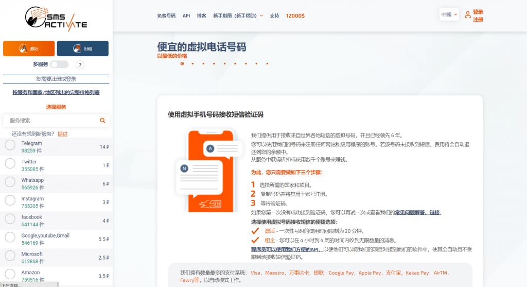Open the 中國 language dropdown

pyautogui.click(x=449, y=14)
